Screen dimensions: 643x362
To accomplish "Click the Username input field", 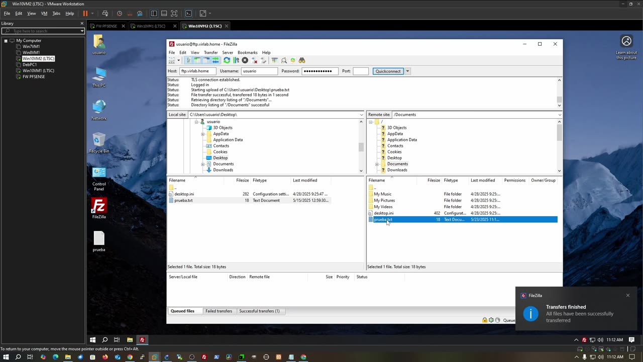I will click(259, 71).
